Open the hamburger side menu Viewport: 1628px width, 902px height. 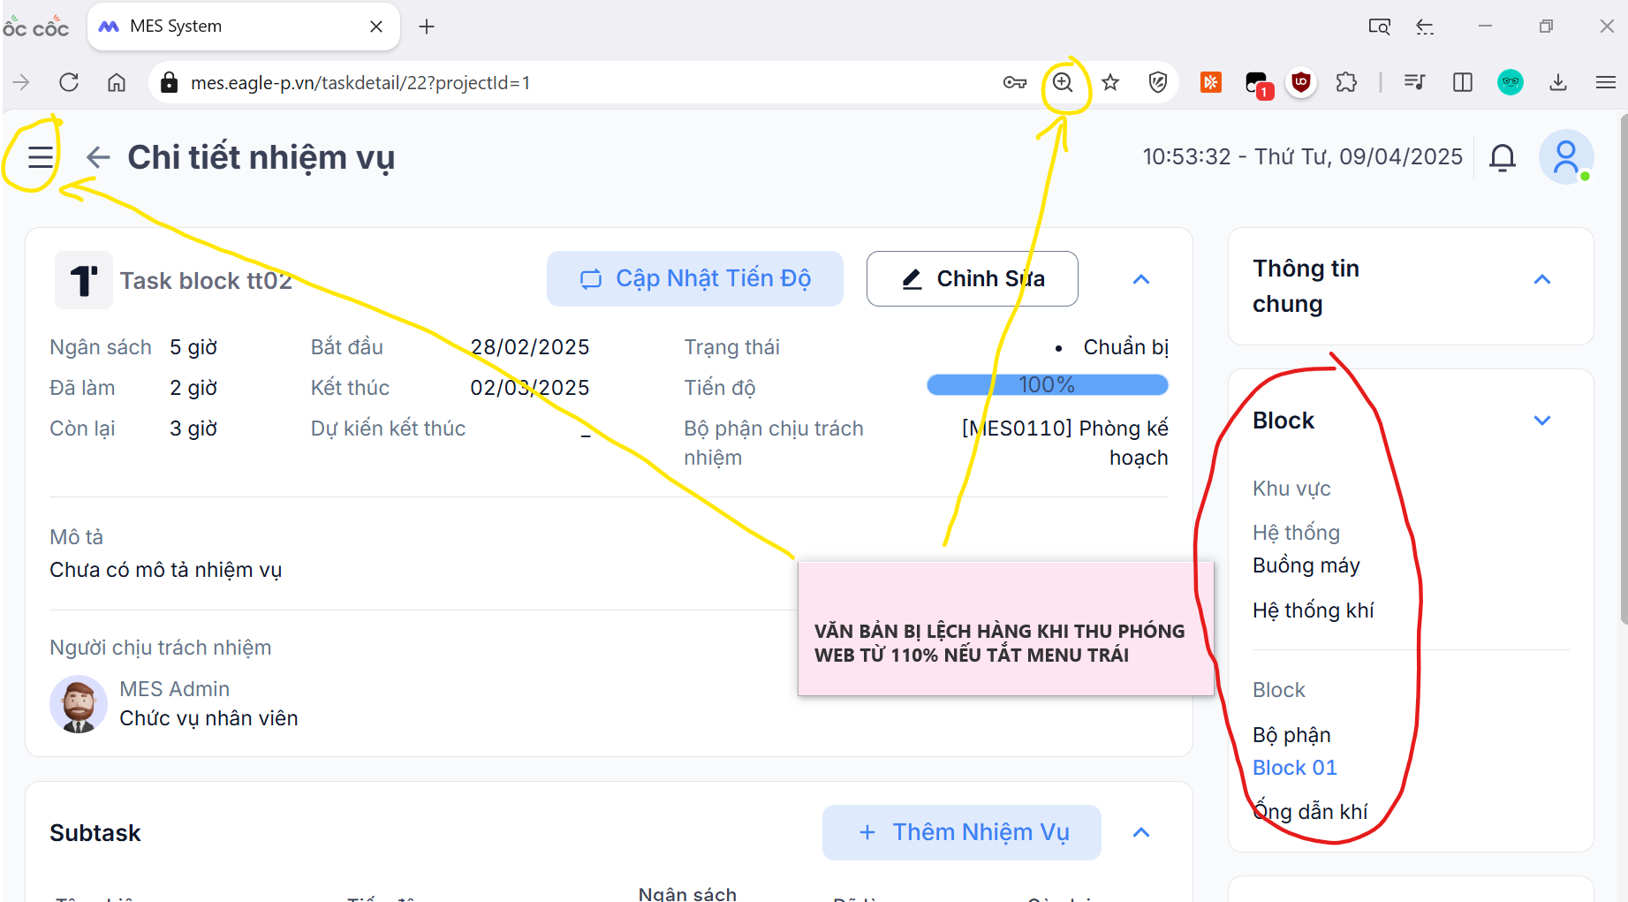coord(40,157)
